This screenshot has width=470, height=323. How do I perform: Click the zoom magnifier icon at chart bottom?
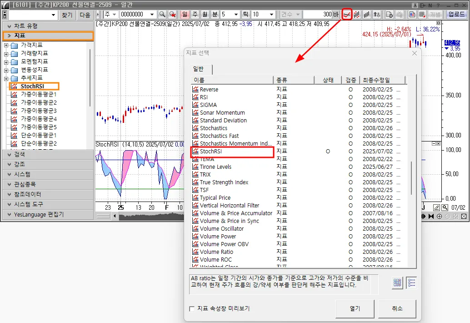tap(445, 207)
